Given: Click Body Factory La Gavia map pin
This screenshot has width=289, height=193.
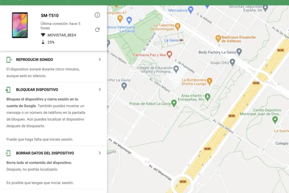Looking at the screenshot, I should pyautogui.click(x=239, y=52).
